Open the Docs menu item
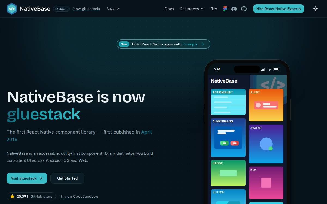 (x=169, y=9)
